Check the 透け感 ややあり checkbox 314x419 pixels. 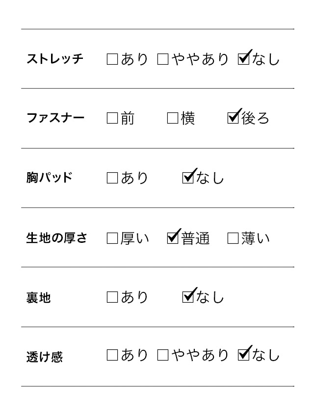pos(163,355)
